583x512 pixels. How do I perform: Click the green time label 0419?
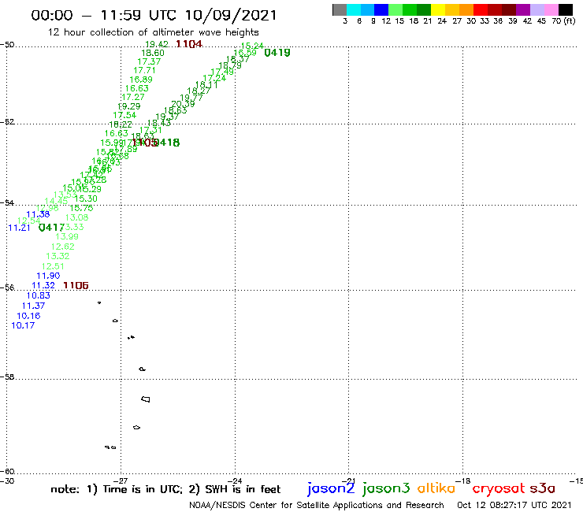coord(277,53)
